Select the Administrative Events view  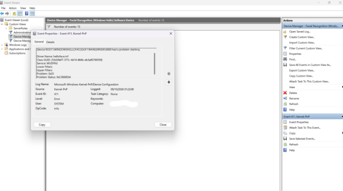pyautogui.click(x=22, y=32)
